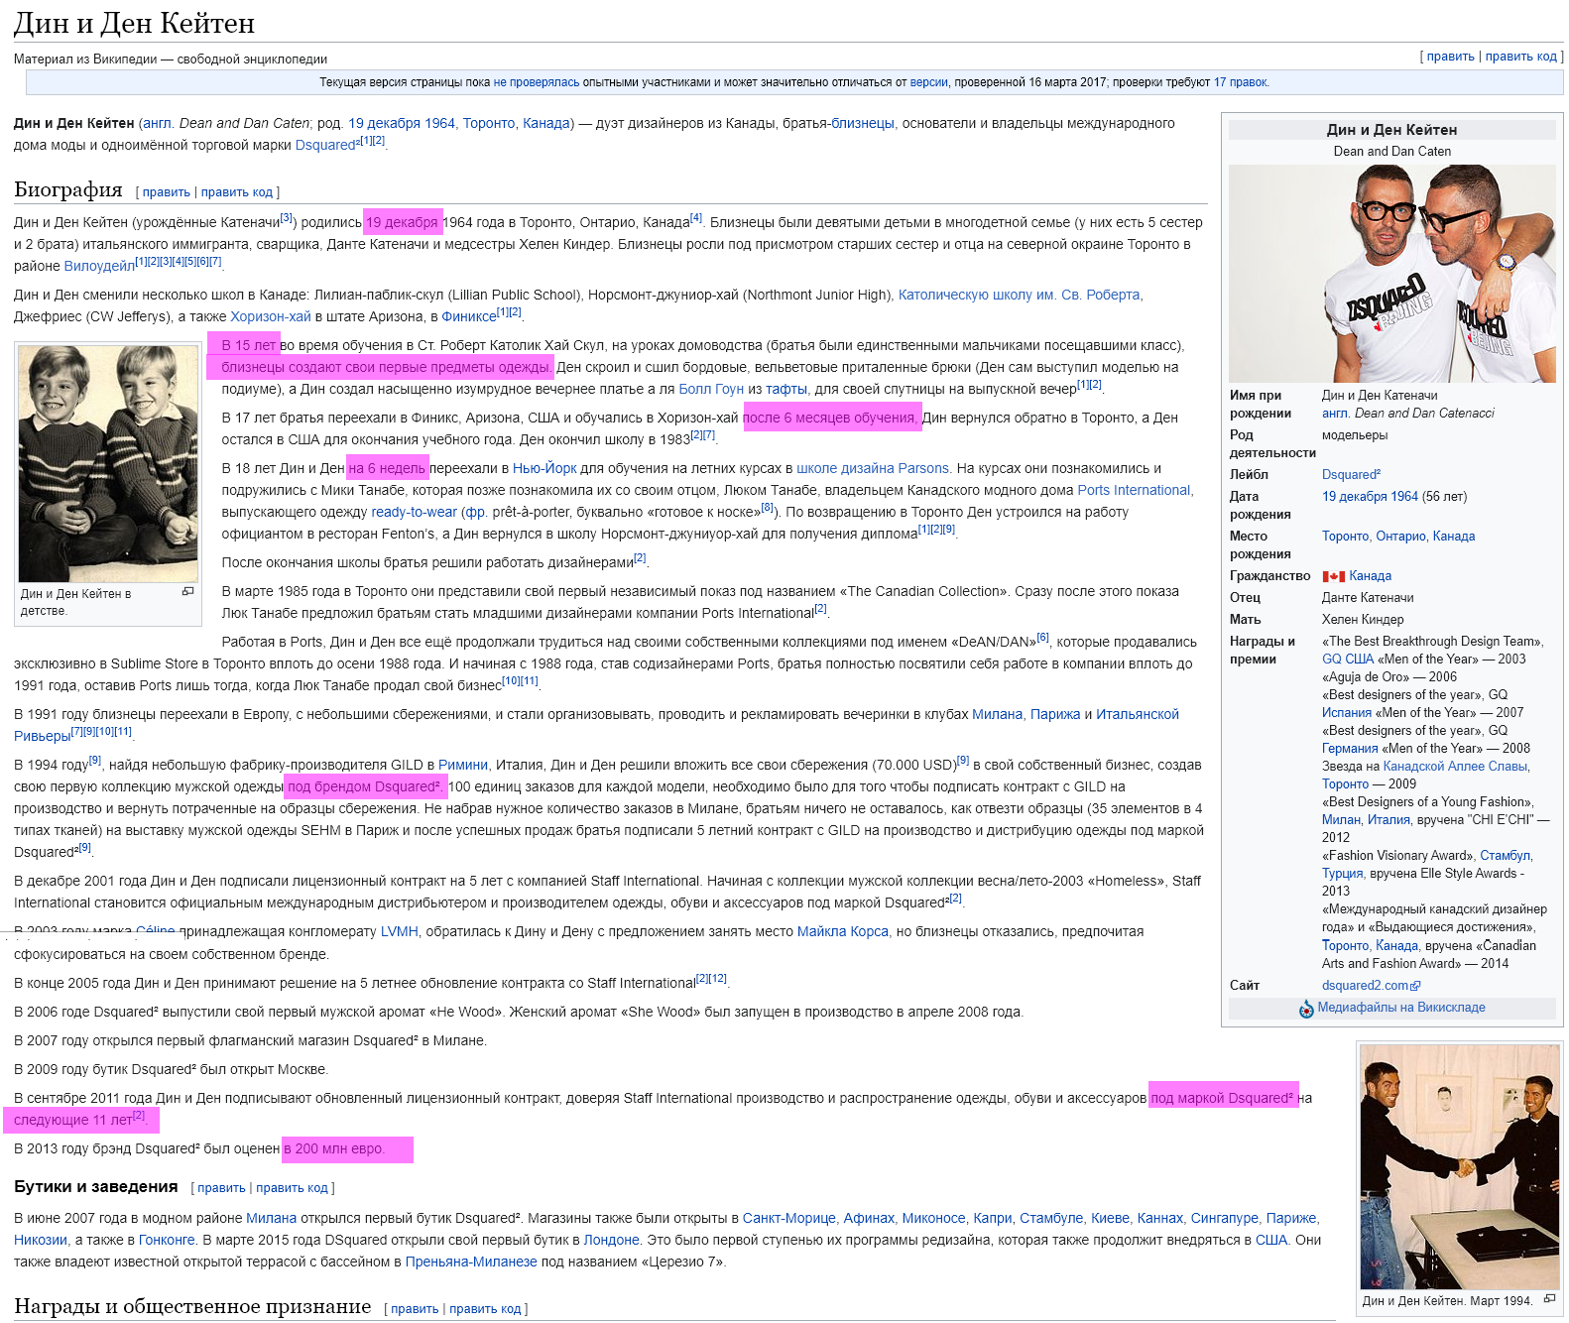Open the 'ready-to-wear' link
The height and width of the screenshot is (1323, 1569).
coord(414,513)
